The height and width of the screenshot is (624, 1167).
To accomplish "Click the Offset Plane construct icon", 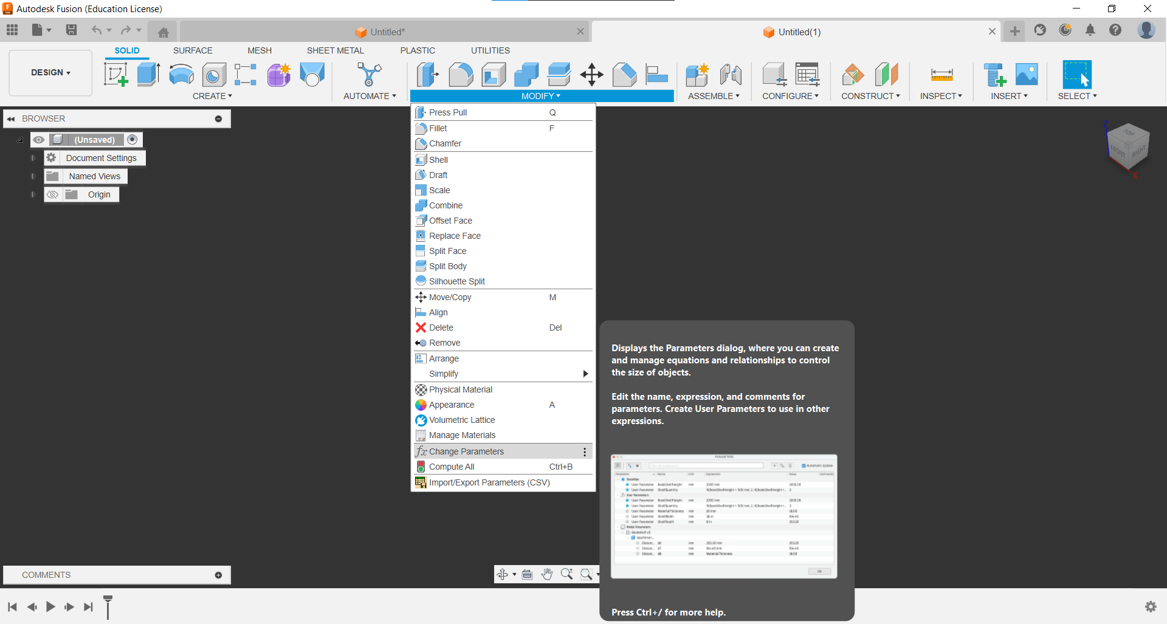I will pos(853,75).
